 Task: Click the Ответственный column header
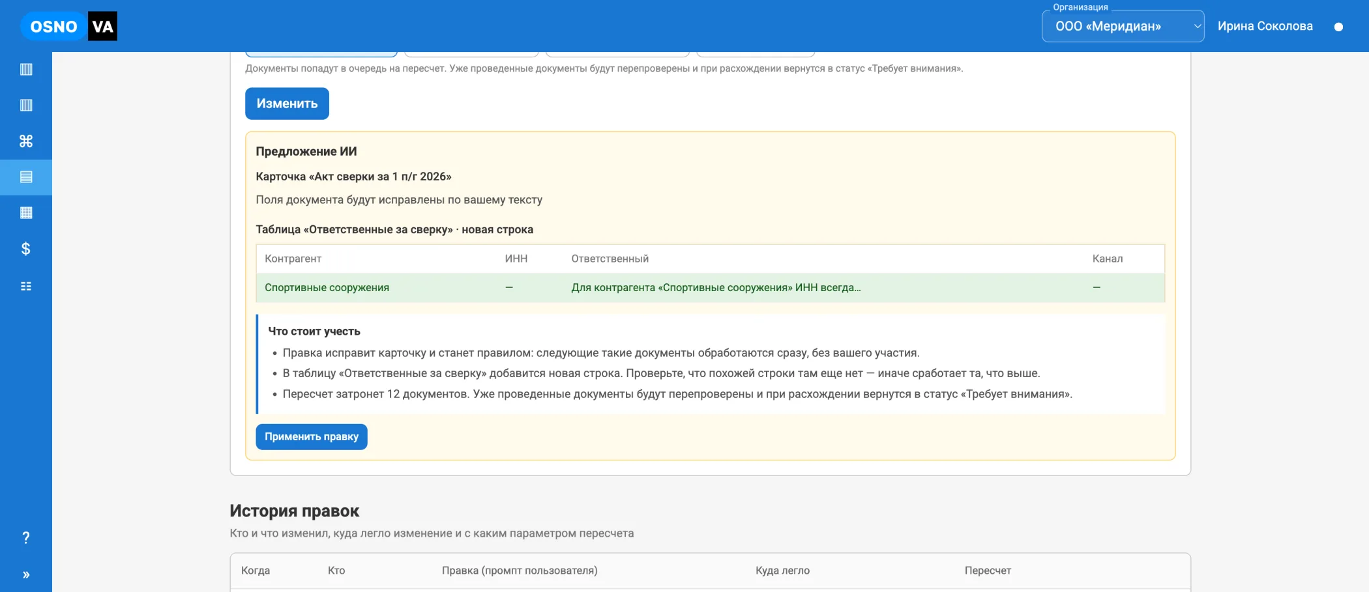point(610,259)
